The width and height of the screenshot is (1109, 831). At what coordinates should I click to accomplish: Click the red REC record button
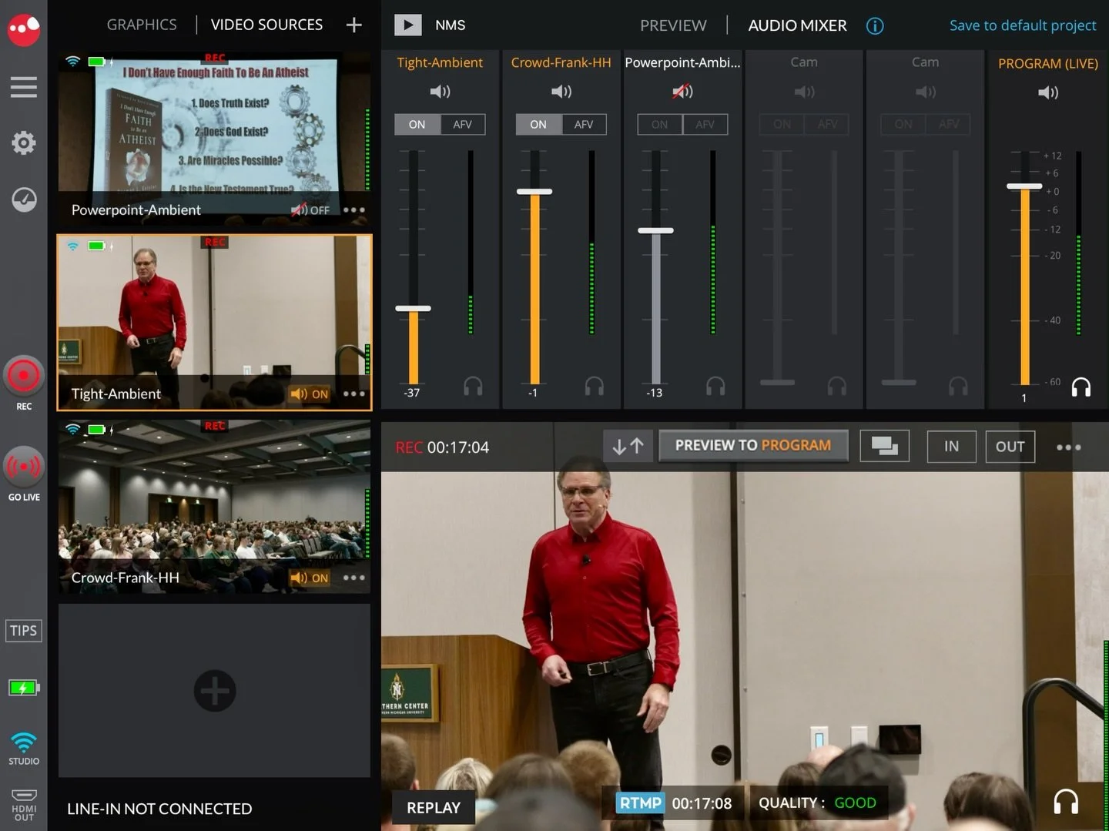point(24,376)
